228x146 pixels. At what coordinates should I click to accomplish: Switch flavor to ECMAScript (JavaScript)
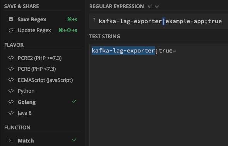click(x=42, y=80)
